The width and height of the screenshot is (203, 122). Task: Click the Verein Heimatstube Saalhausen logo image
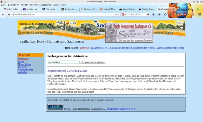coord(129,33)
